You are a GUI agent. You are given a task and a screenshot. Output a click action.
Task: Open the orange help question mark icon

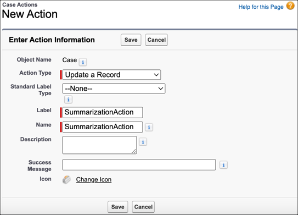pos(290,5)
